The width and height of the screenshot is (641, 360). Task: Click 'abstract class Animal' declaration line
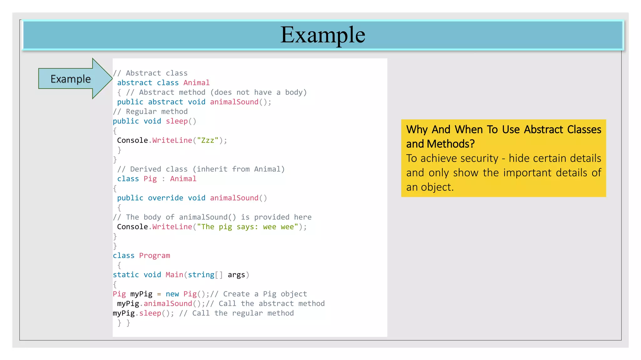pos(163,83)
